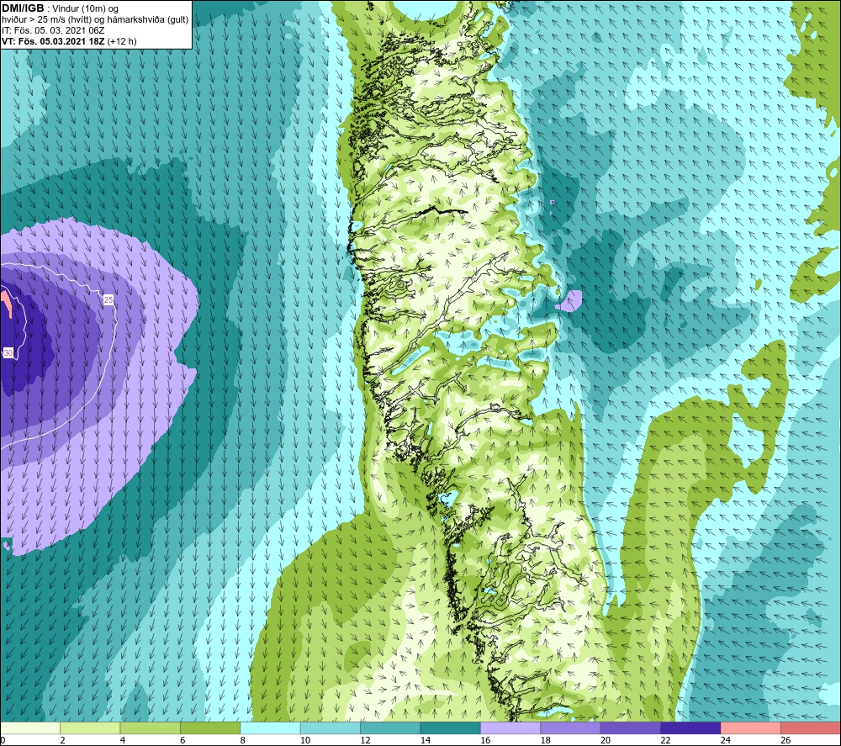Click the salmon legend swatch above 26 m/s
Image resolution: width=841 pixels, height=746 pixels.
tap(811, 727)
